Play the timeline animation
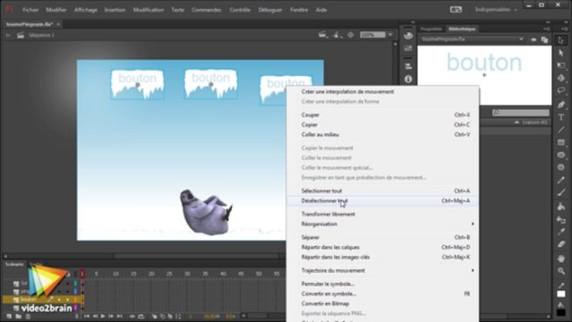Screen dimensions: 572x322 (103, 316)
